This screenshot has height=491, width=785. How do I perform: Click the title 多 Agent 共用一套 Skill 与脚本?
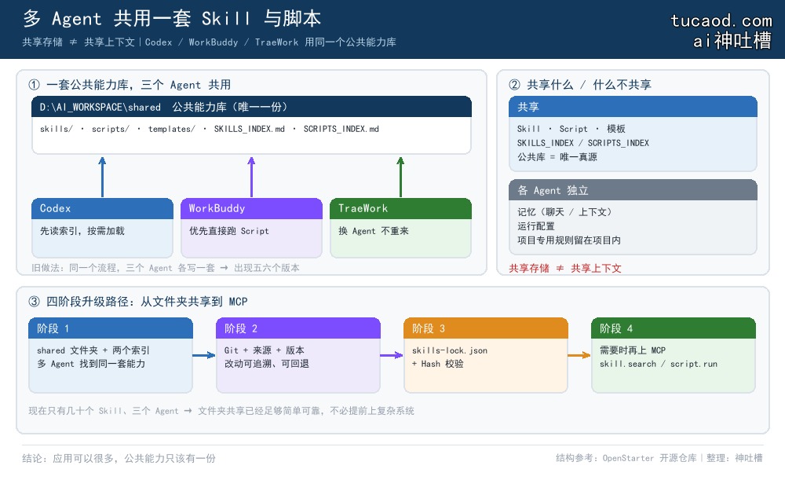(172, 19)
